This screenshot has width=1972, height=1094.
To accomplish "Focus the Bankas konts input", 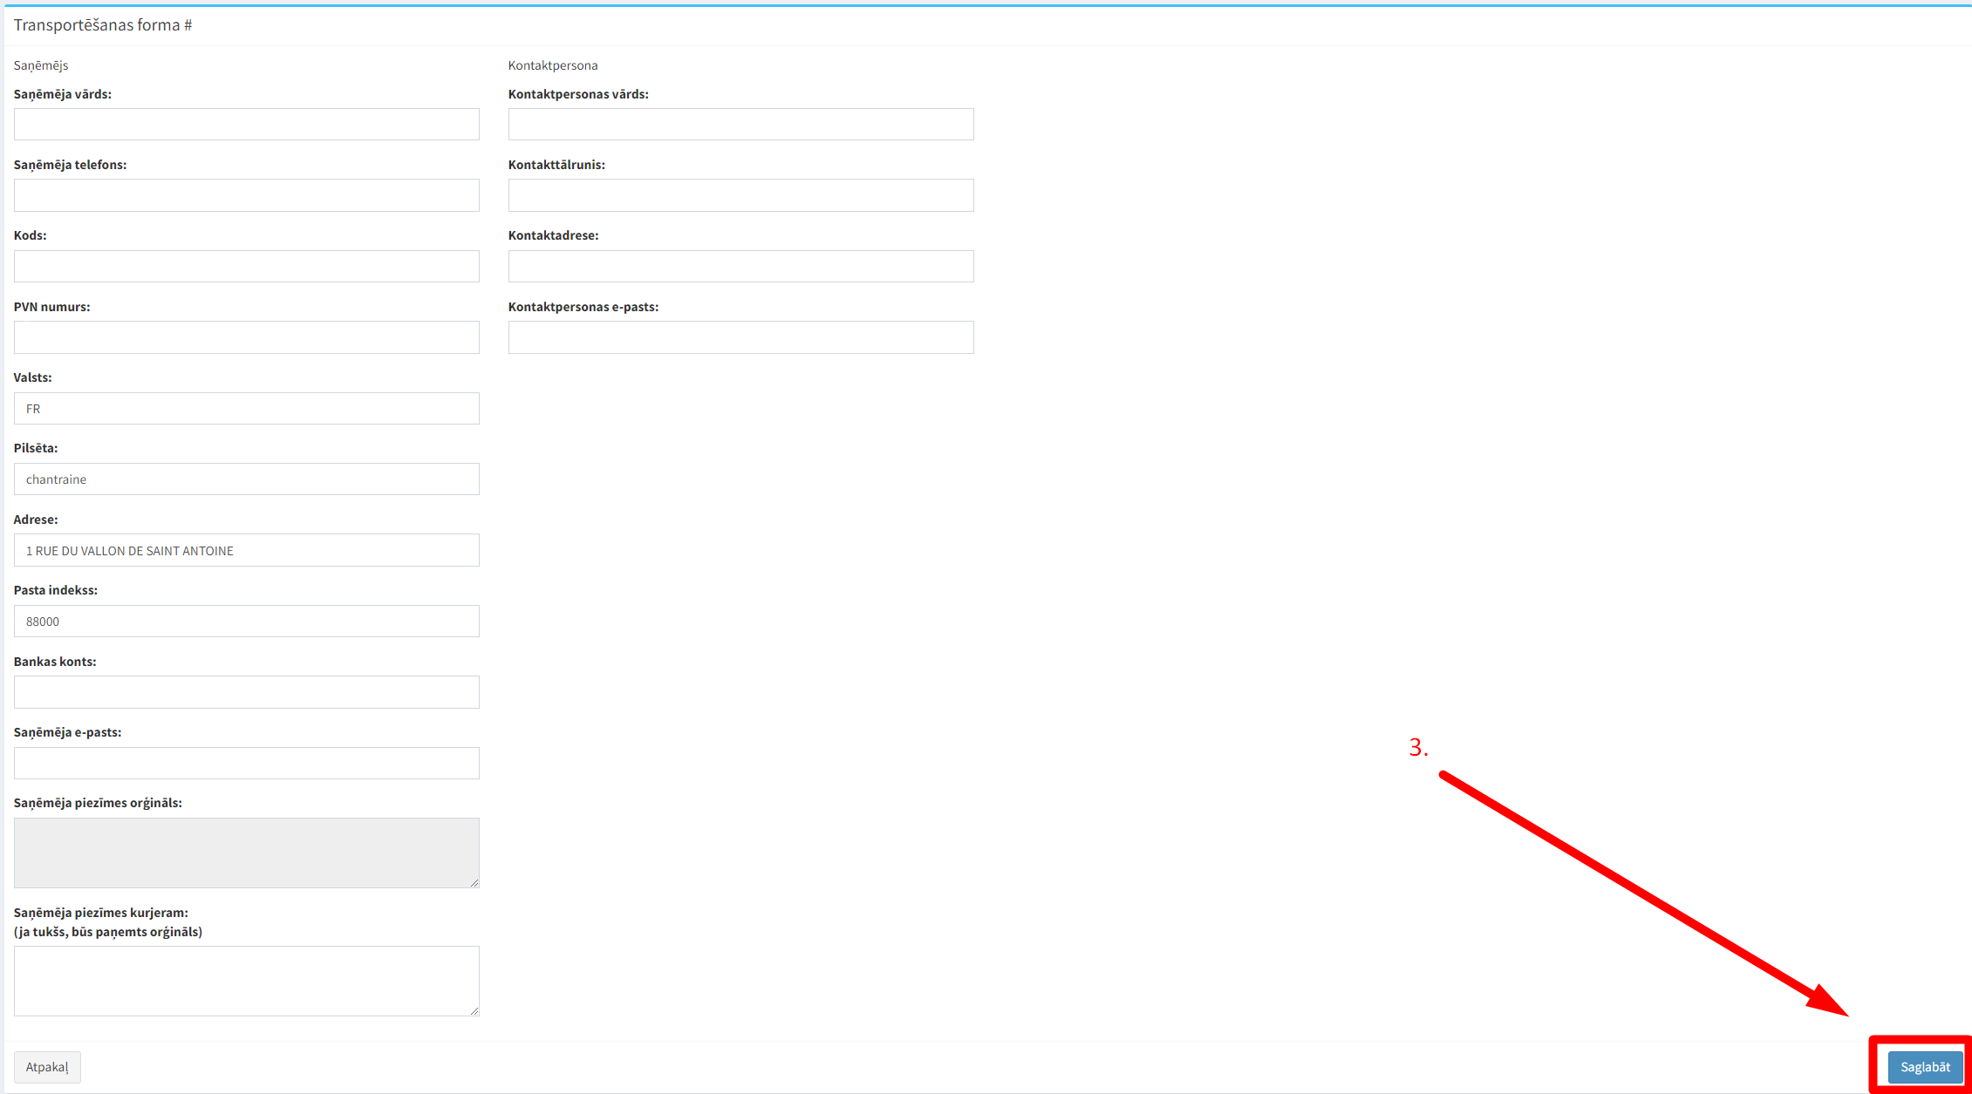I will (x=246, y=692).
